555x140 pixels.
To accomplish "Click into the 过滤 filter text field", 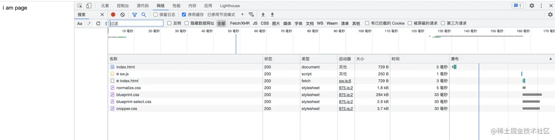I will click(x=136, y=23).
